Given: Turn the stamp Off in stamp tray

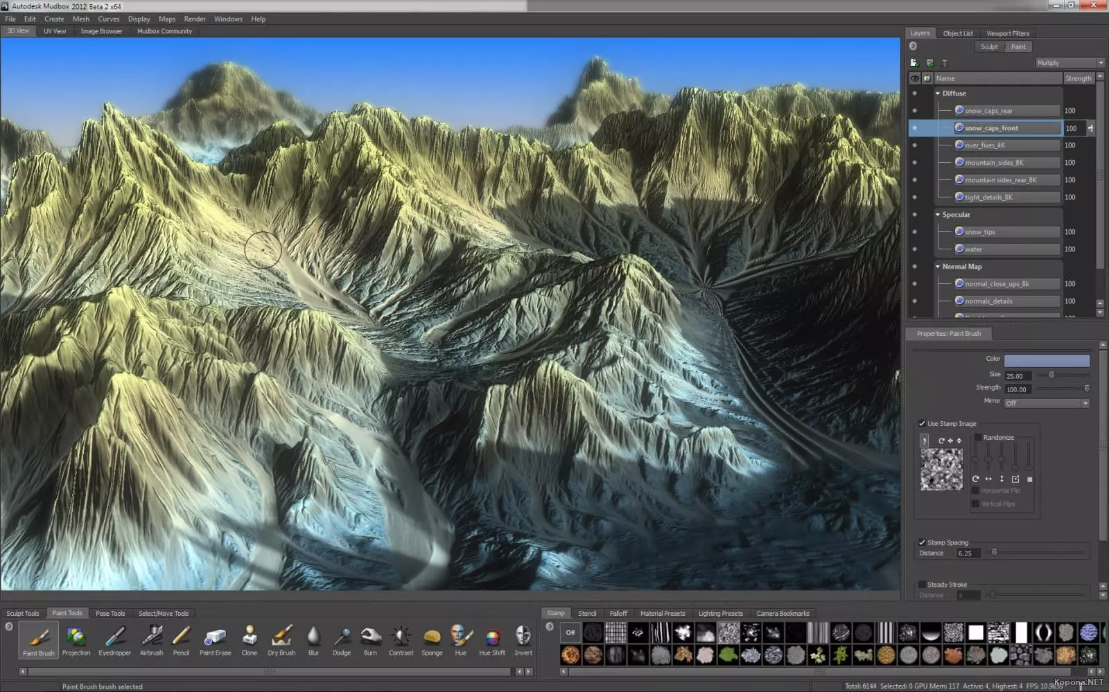Looking at the screenshot, I should [x=570, y=632].
